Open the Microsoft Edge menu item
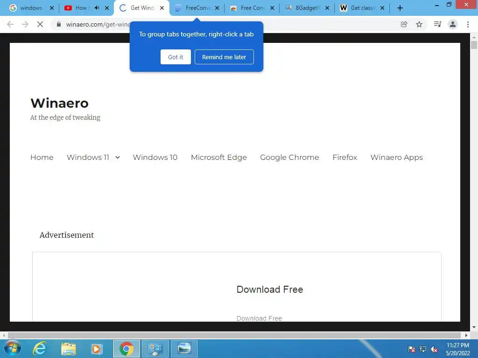 (218, 158)
